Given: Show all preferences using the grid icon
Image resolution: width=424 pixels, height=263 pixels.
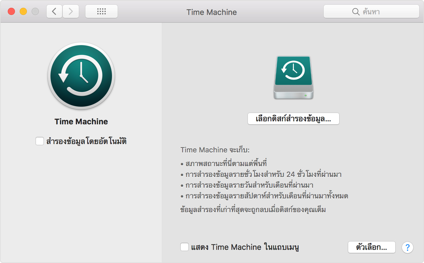Looking at the screenshot, I should pyautogui.click(x=101, y=11).
